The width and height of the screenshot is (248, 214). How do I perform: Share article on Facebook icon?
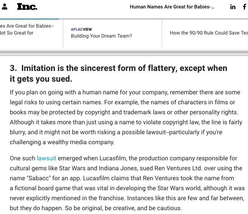pos(245,7)
